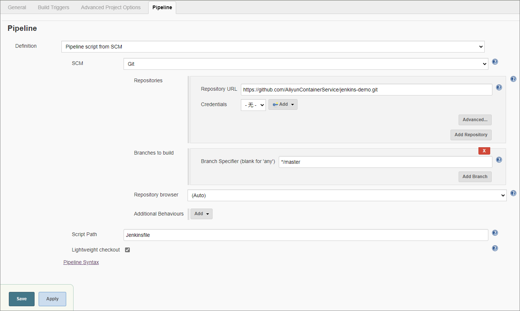Focus the Repository URL input field

tap(367, 90)
